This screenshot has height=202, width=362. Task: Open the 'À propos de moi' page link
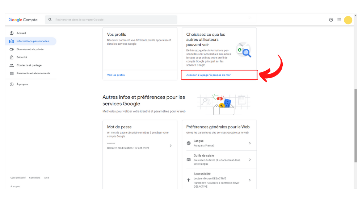pos(209,75)
